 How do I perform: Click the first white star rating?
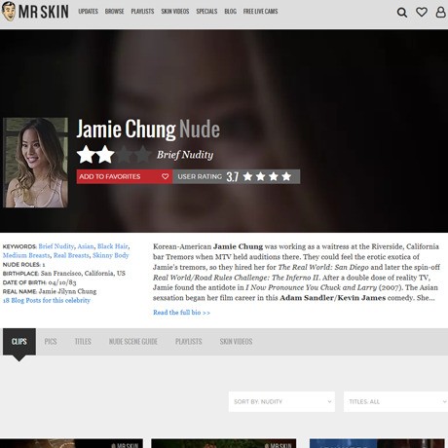pos(86,155)
